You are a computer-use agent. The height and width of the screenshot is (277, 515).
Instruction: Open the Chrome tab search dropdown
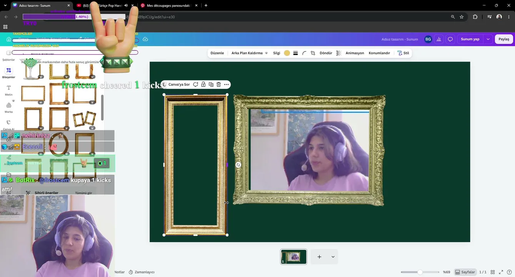[x=5, y=5]
